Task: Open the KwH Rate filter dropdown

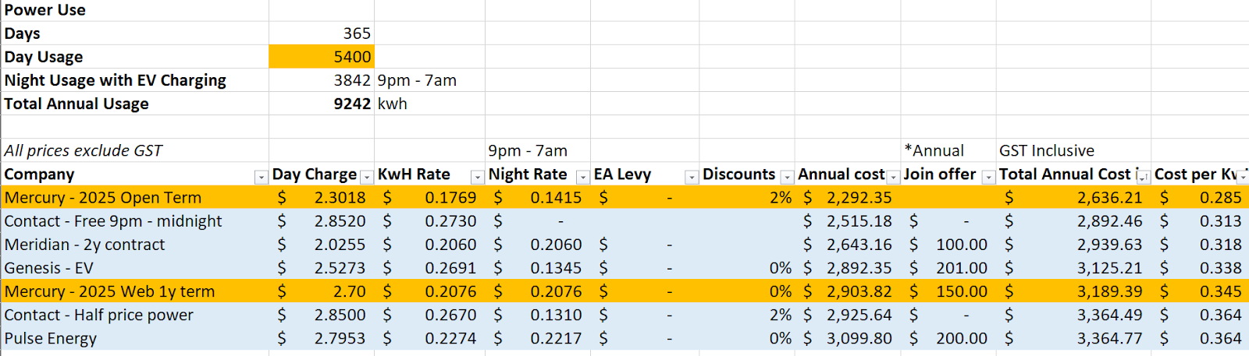Action: point(477,178)
